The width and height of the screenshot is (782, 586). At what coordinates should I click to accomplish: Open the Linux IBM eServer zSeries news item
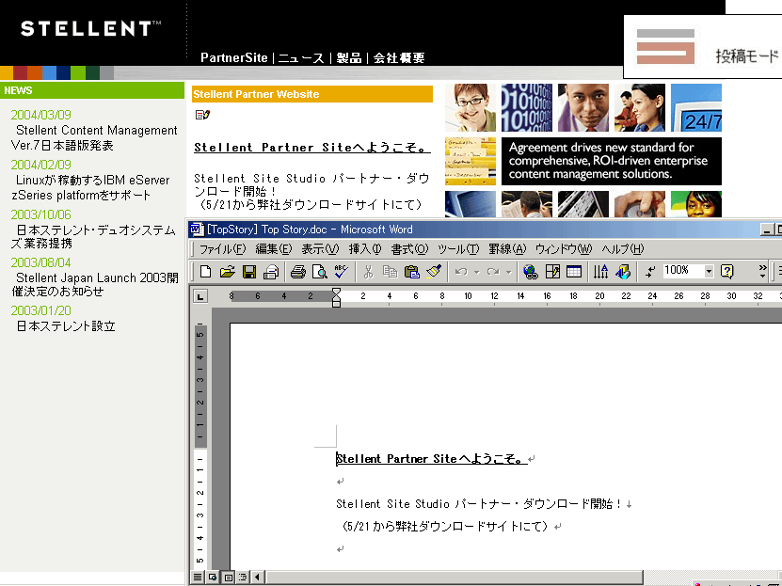[x=90, y=187]
